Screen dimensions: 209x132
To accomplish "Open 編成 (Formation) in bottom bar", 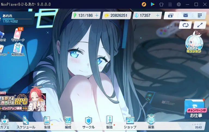I will [x=67, y=122].
